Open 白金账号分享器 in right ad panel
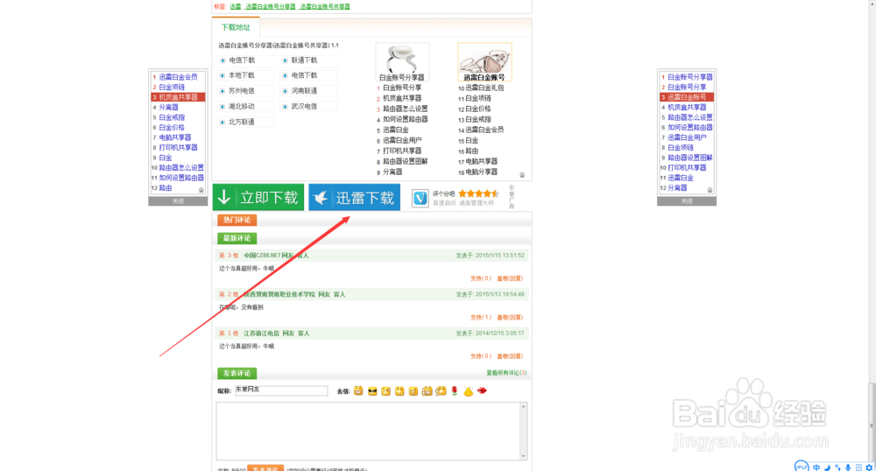This screenshot has height=471, width=876. (690, 77)
